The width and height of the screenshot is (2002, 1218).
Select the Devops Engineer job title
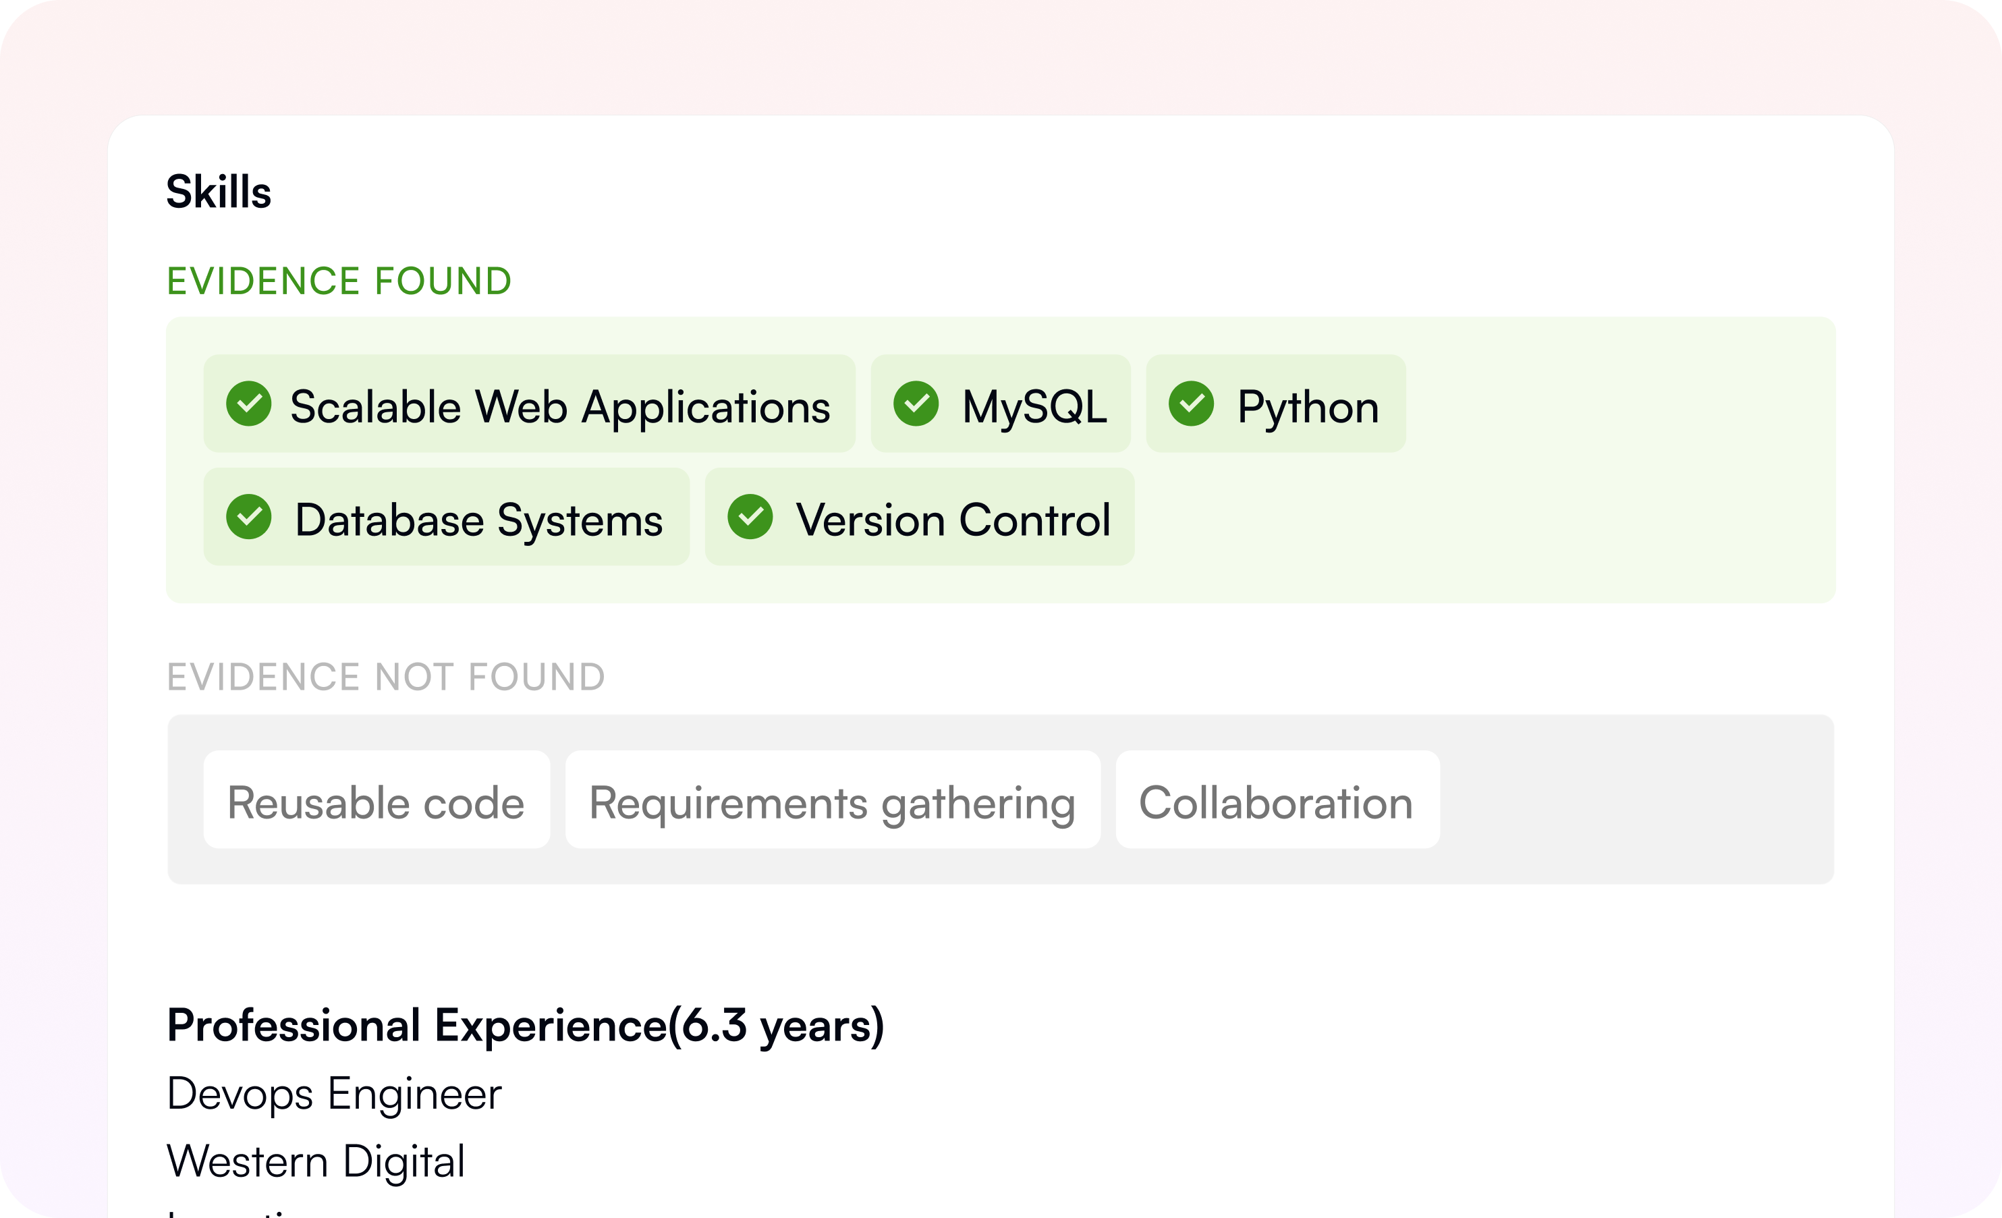[x=334, y=1094]
